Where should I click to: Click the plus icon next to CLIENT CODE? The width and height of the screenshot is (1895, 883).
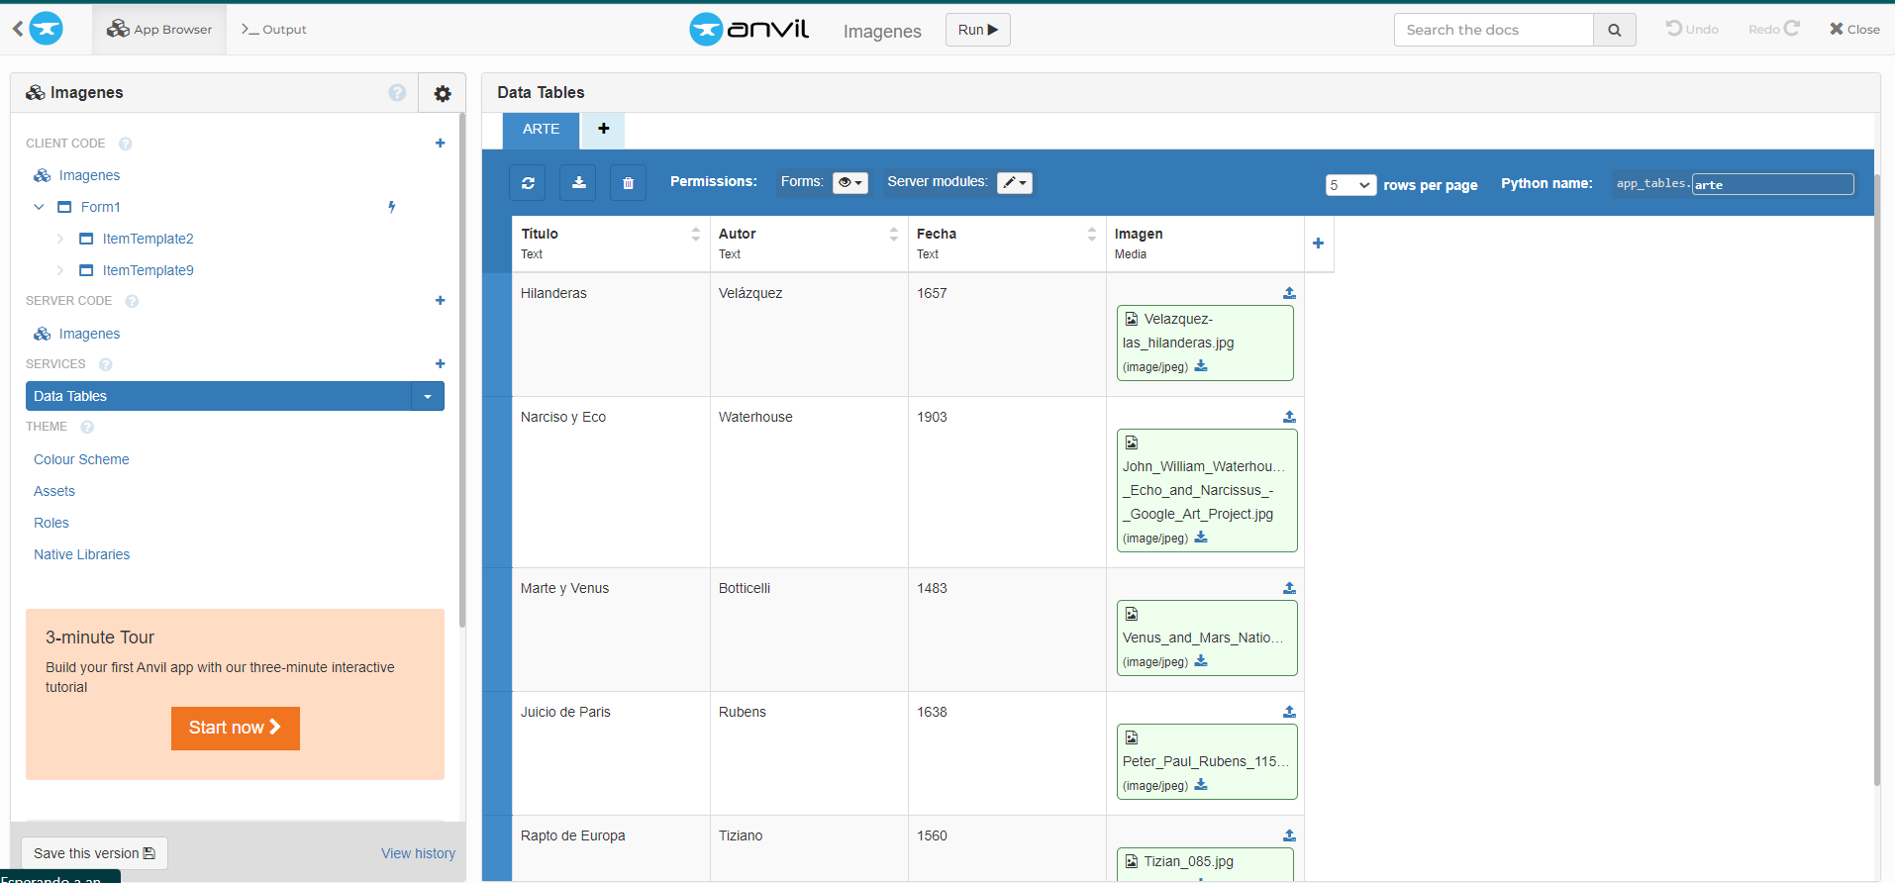[x=441, y=144]
